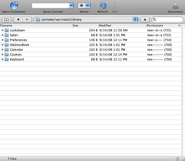Click the Refresh arrow icon

point(103,6)
